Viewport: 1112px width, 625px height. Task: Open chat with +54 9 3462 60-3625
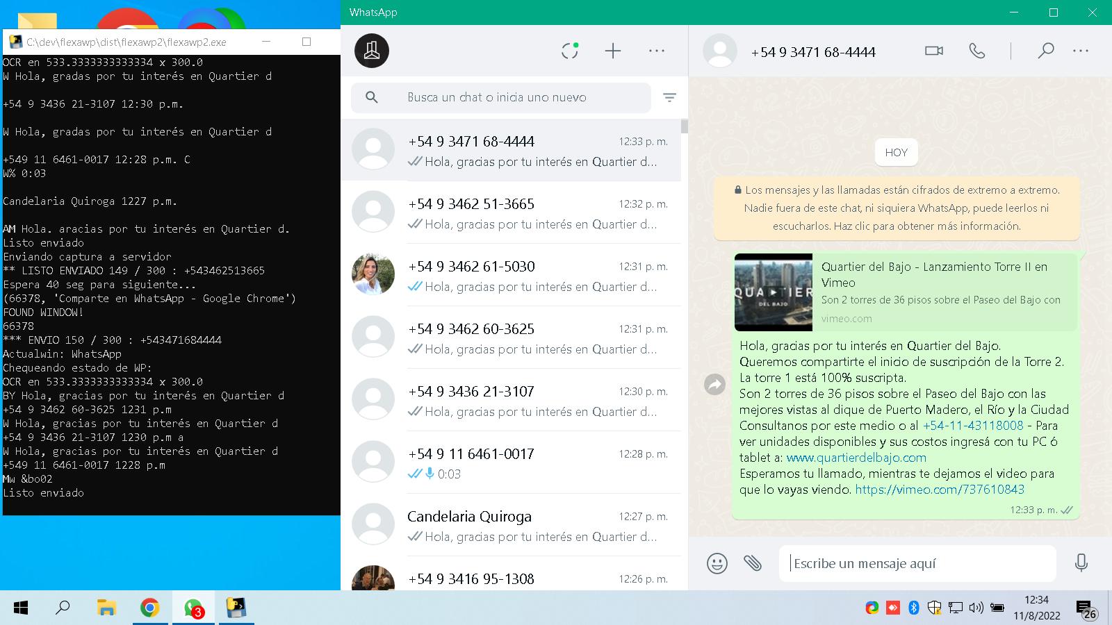point(511,337)
